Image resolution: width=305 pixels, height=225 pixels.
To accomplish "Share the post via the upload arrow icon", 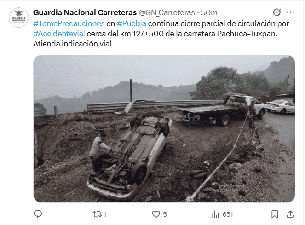I will tap(290, 214).
